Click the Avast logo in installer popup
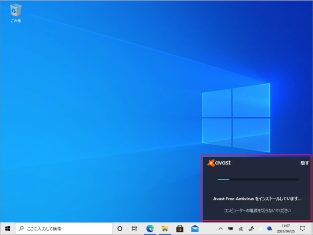This screenshot has height=235, width=313. (219, 163)
